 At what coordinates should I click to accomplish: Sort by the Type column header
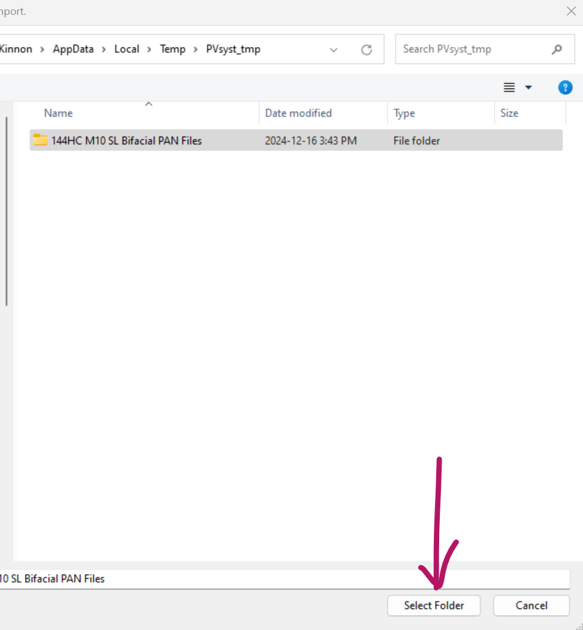coord(404,114)
